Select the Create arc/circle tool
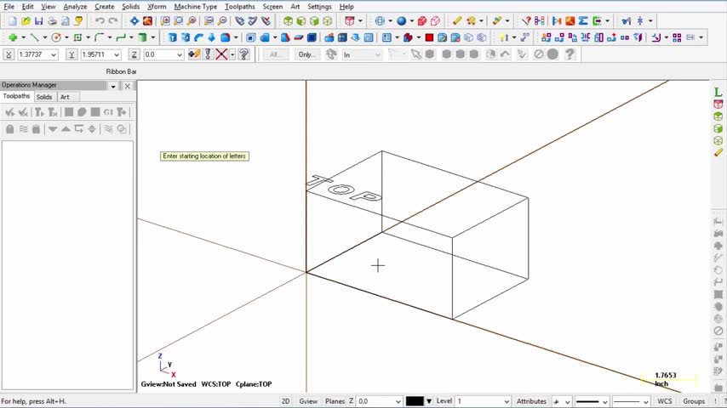The width and height of the screenshot is (727, 408). tap(56, 37)
